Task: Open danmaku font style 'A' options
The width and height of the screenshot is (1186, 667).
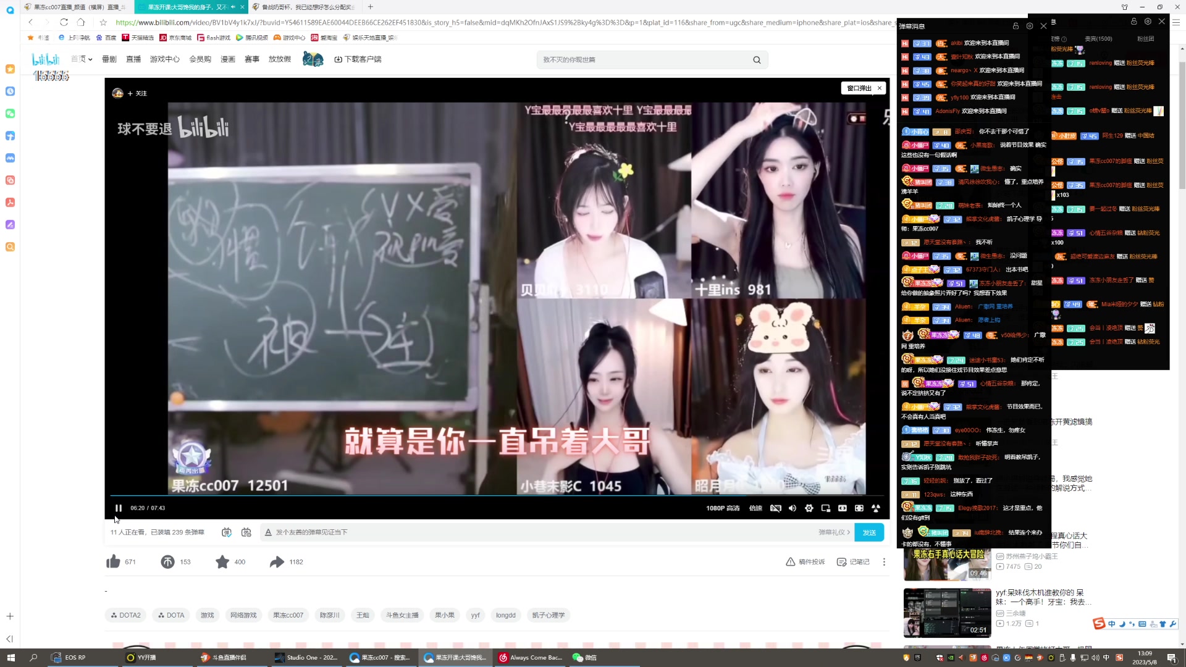Action: [x=268, y=532]
